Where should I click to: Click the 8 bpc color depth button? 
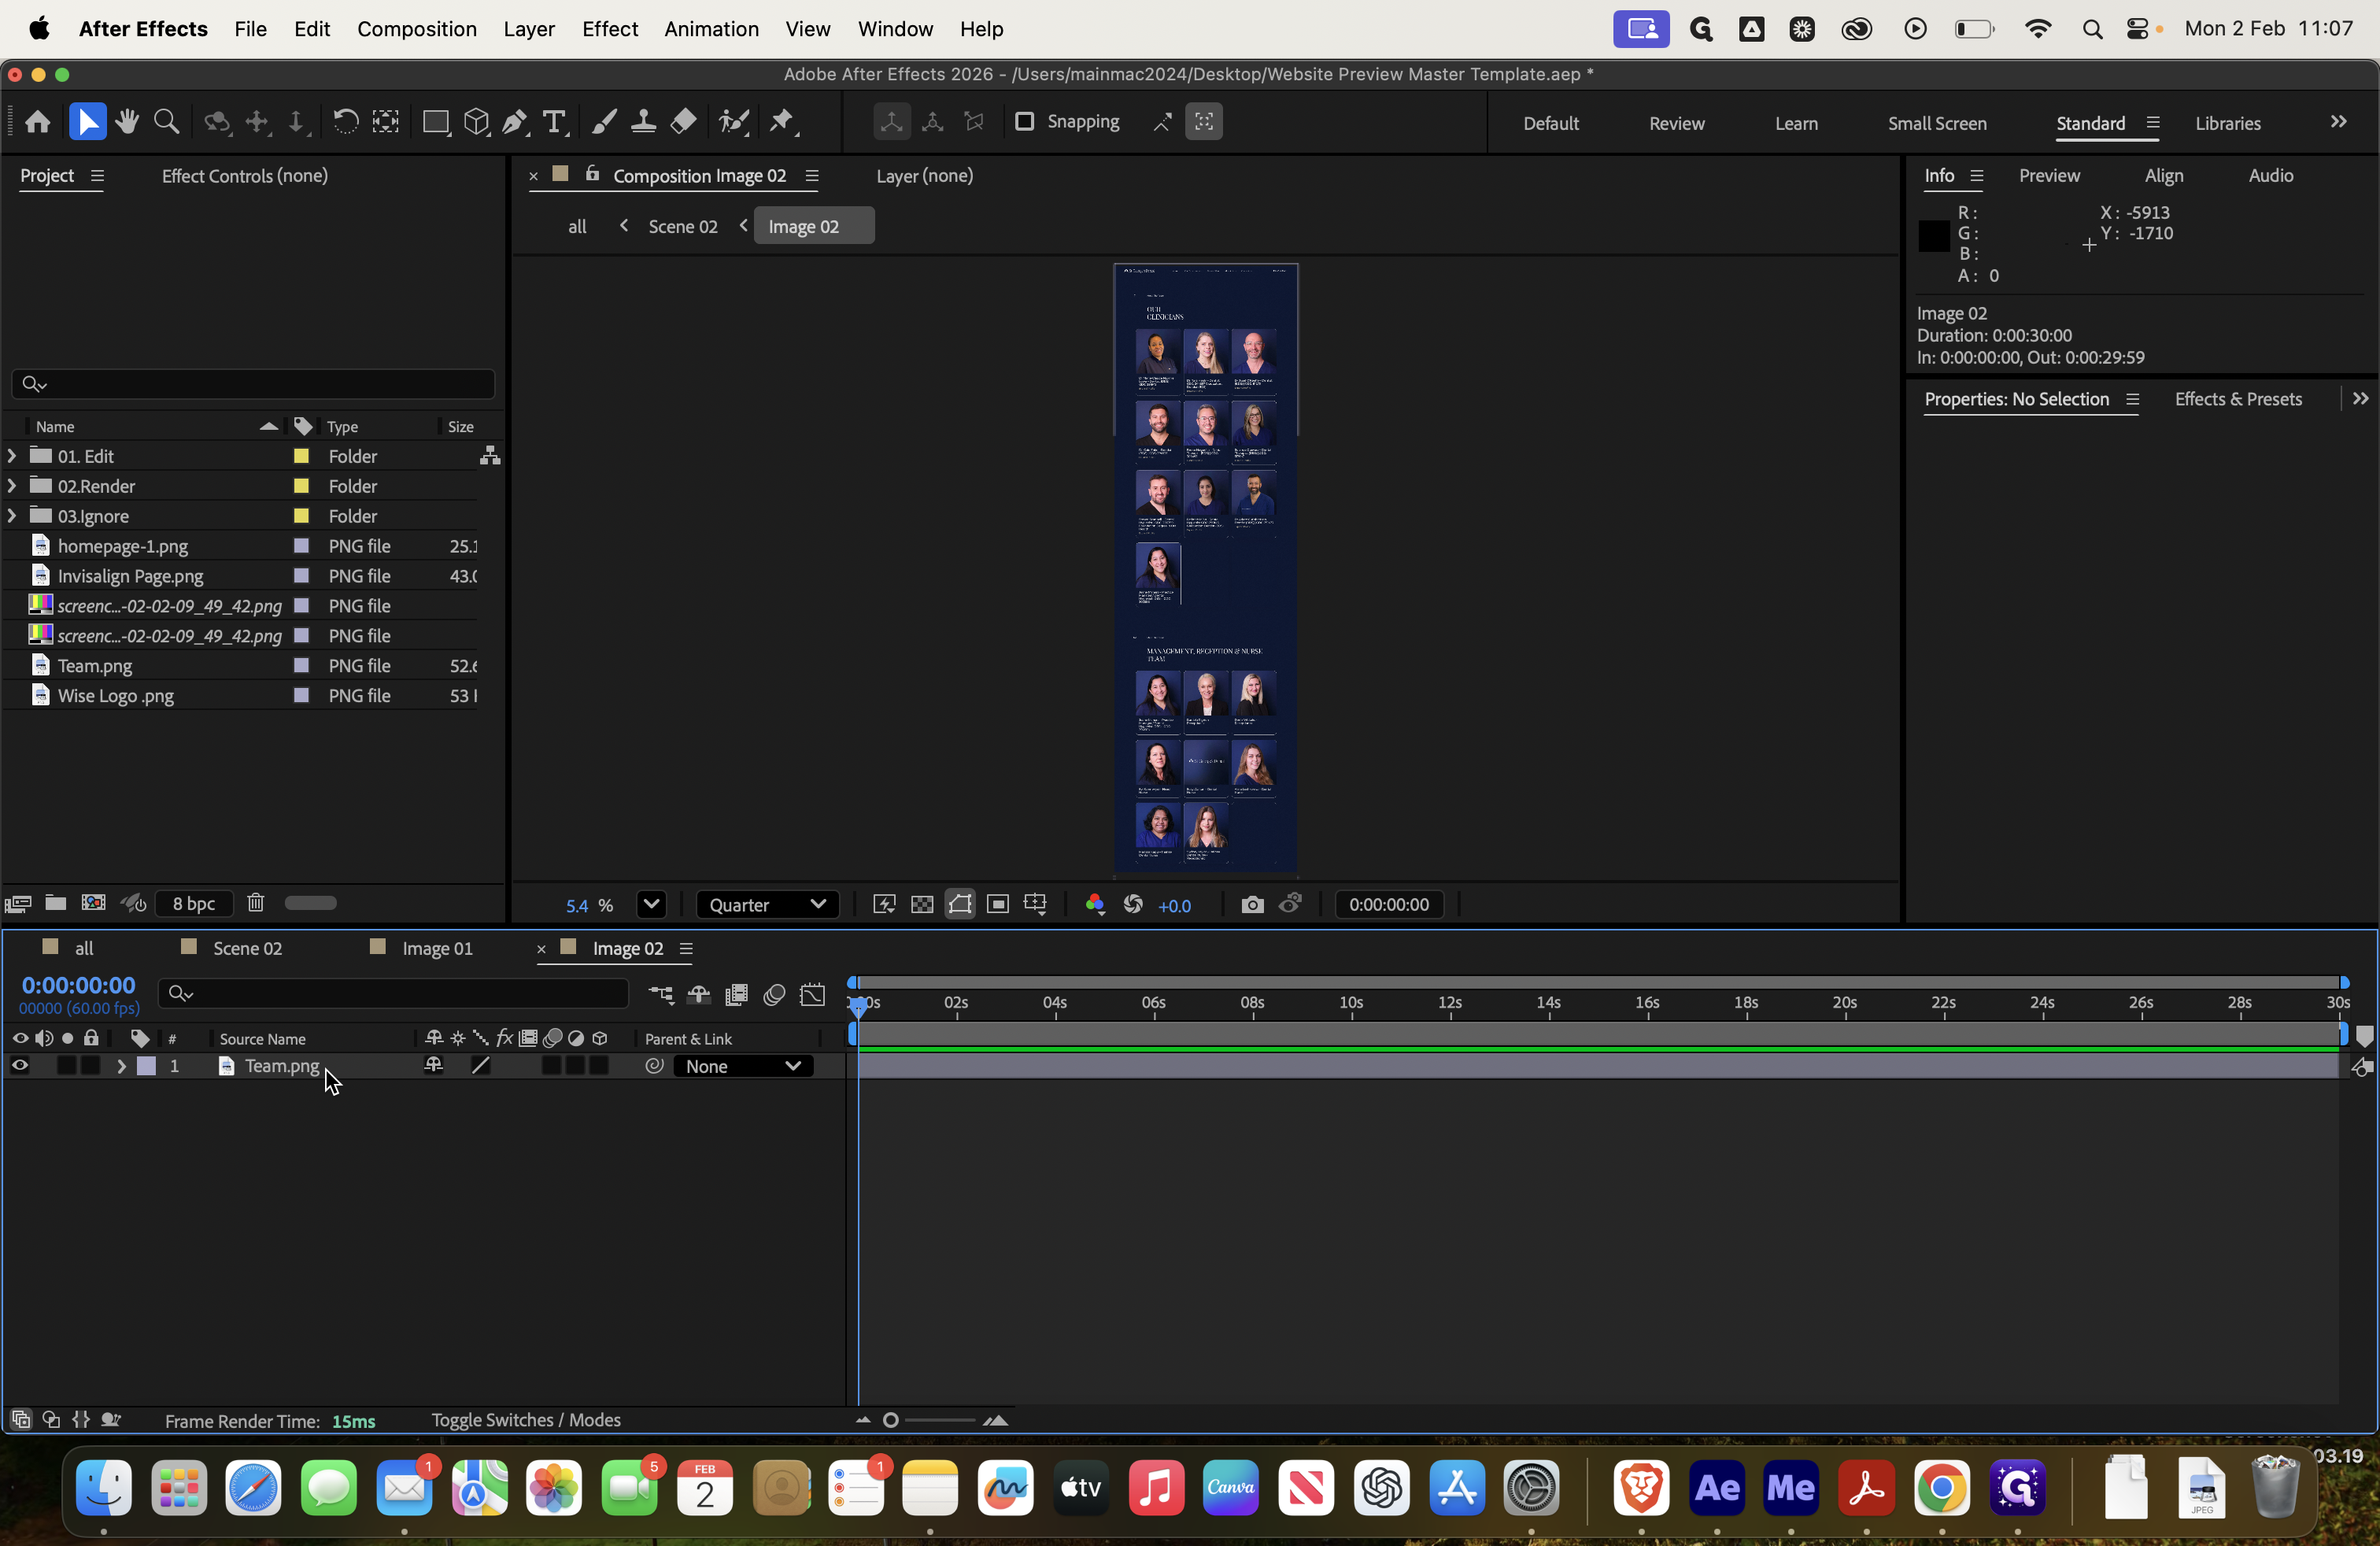(x=193, y=903)
